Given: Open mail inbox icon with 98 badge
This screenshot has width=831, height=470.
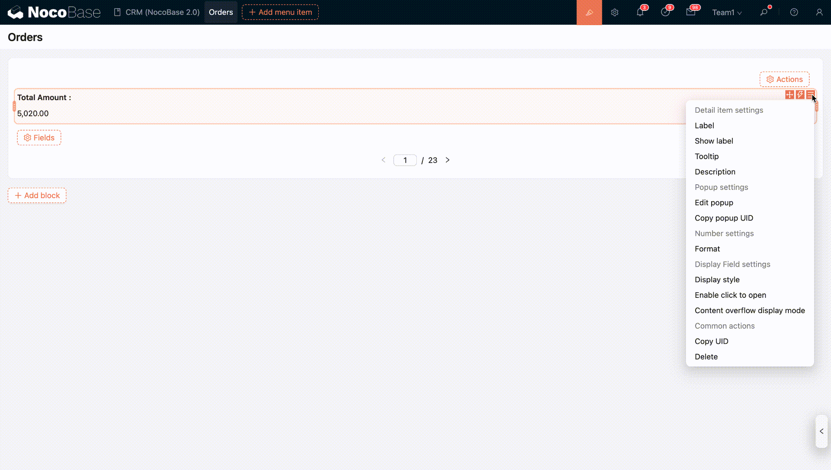Looking at the screenshot, I should pyautogui.click(x=691, y=13).
